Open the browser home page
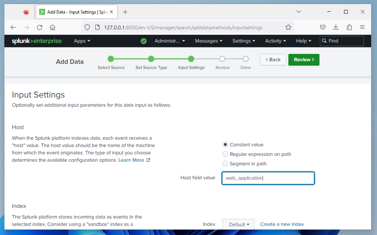This screenshot has height=235, width=377. pos(52,27)
